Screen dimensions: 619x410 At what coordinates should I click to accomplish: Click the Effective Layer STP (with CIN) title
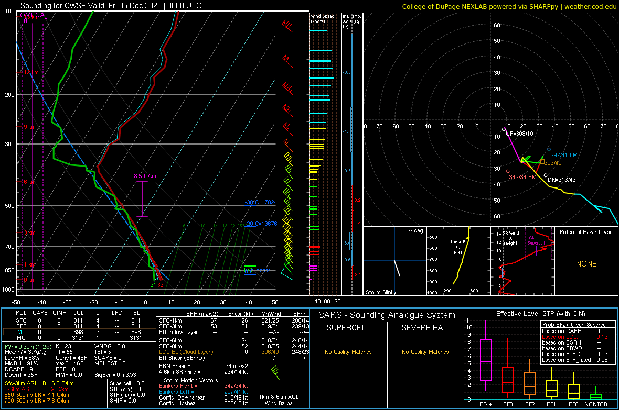[x=540, y=314]
